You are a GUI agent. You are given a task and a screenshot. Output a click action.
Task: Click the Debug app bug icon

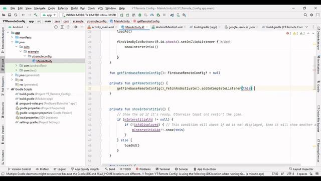point(140,15)
